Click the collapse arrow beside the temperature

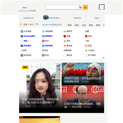(x=37, y=24)
